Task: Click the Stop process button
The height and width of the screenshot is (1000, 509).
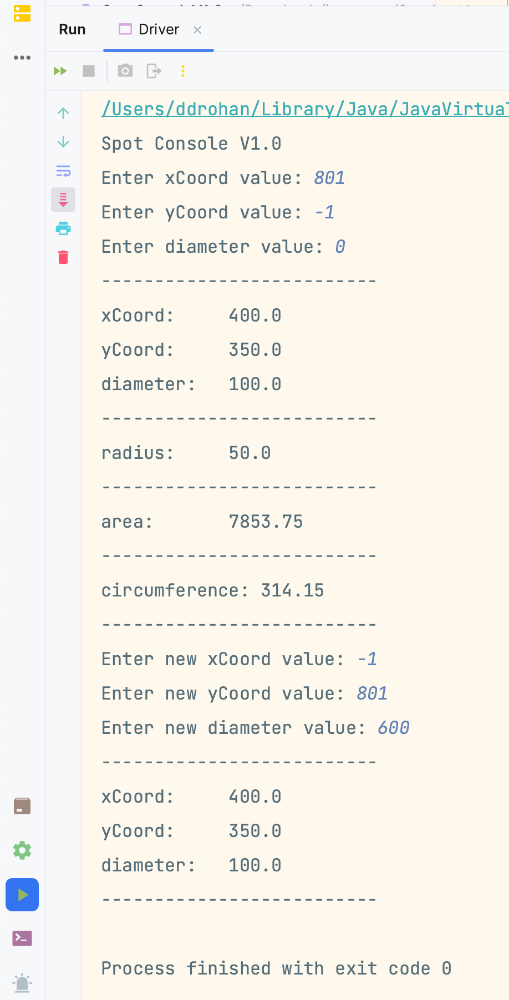Action: [x=89, y=71]
